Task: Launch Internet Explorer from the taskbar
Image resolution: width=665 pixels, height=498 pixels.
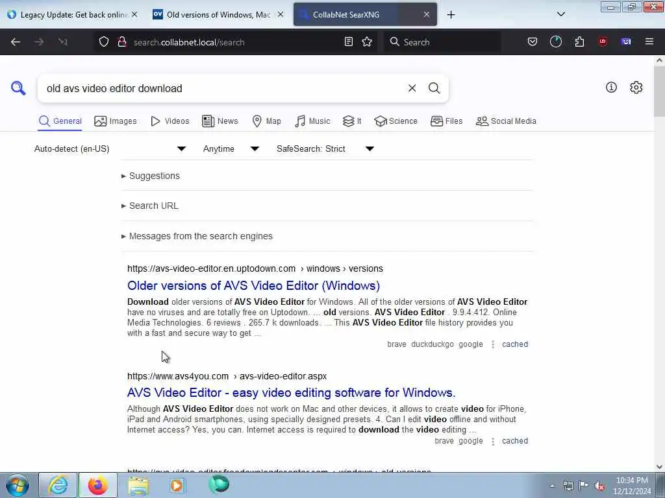Action: [x=58, y=485]
